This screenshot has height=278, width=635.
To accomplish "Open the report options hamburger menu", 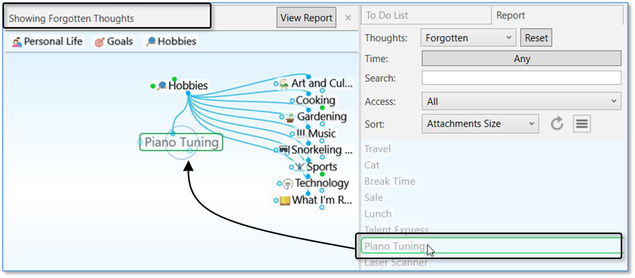I will (x=582, y=123).
